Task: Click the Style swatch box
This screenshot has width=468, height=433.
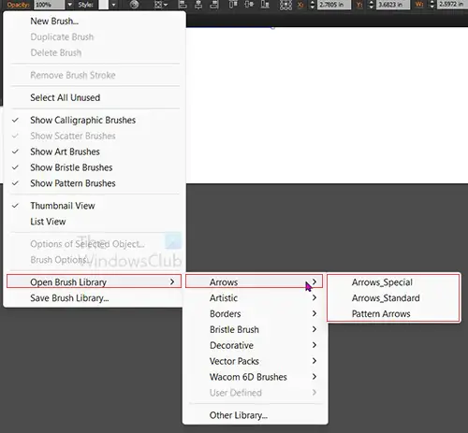Action: tap(103, 5)
